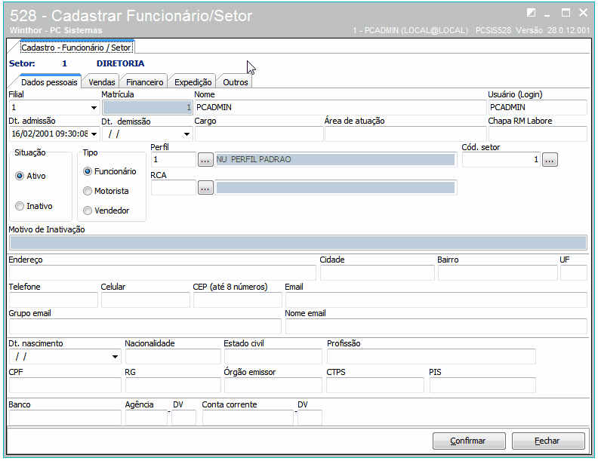Screen dimensions: 598x461
Task: Switch to the Outros tab
Action: pos(236,82)
